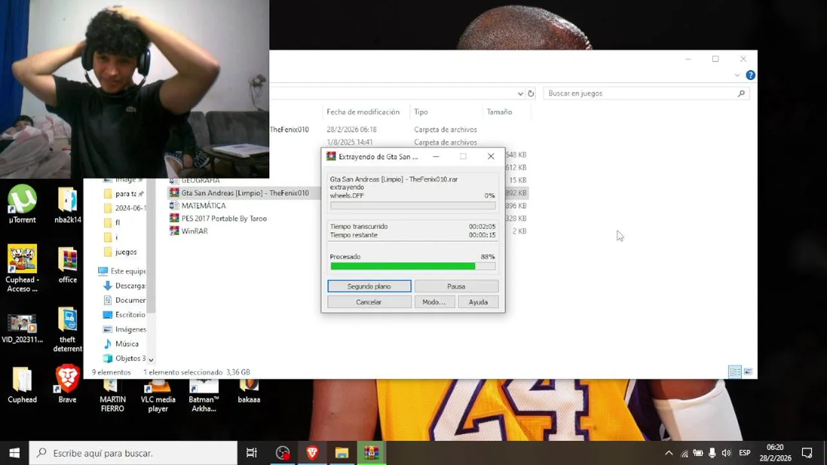
Task: Switch Explorer to large icons view
Action: point(748,371)
